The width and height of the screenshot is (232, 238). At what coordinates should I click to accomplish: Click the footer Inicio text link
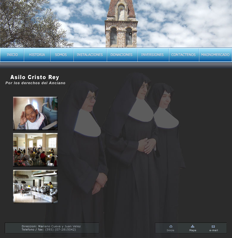pos(170,231)
